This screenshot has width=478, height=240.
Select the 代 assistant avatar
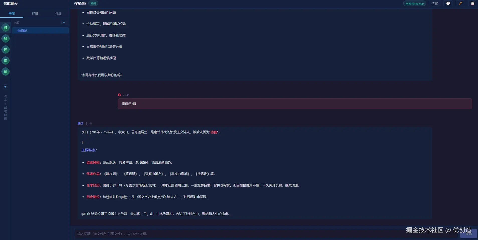point(5,50)
